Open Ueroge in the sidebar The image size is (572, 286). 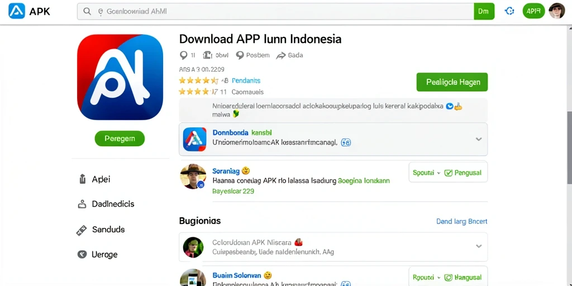click(x=104, y=255)
